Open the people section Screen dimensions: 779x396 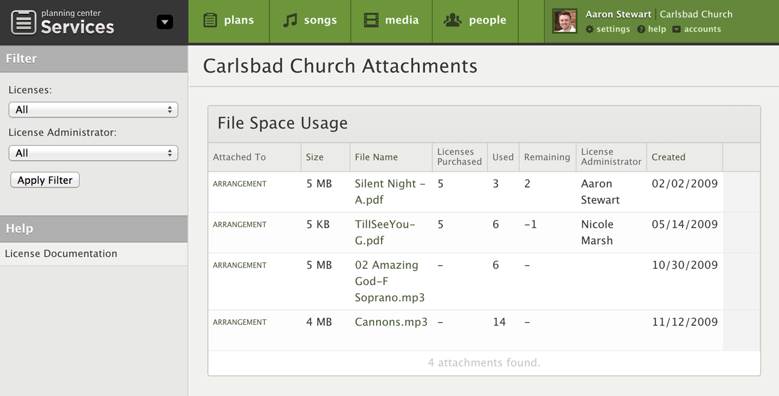tap(475, 19)
